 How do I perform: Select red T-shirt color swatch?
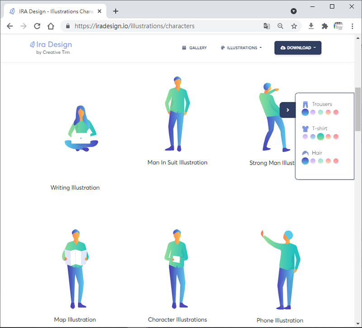pyautogui.click(x=336, y=137)
